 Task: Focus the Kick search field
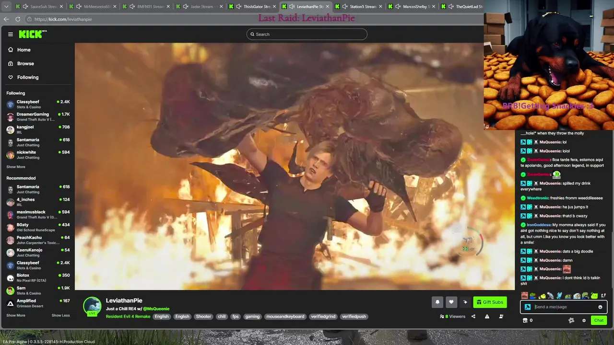[x=307, y=34]
